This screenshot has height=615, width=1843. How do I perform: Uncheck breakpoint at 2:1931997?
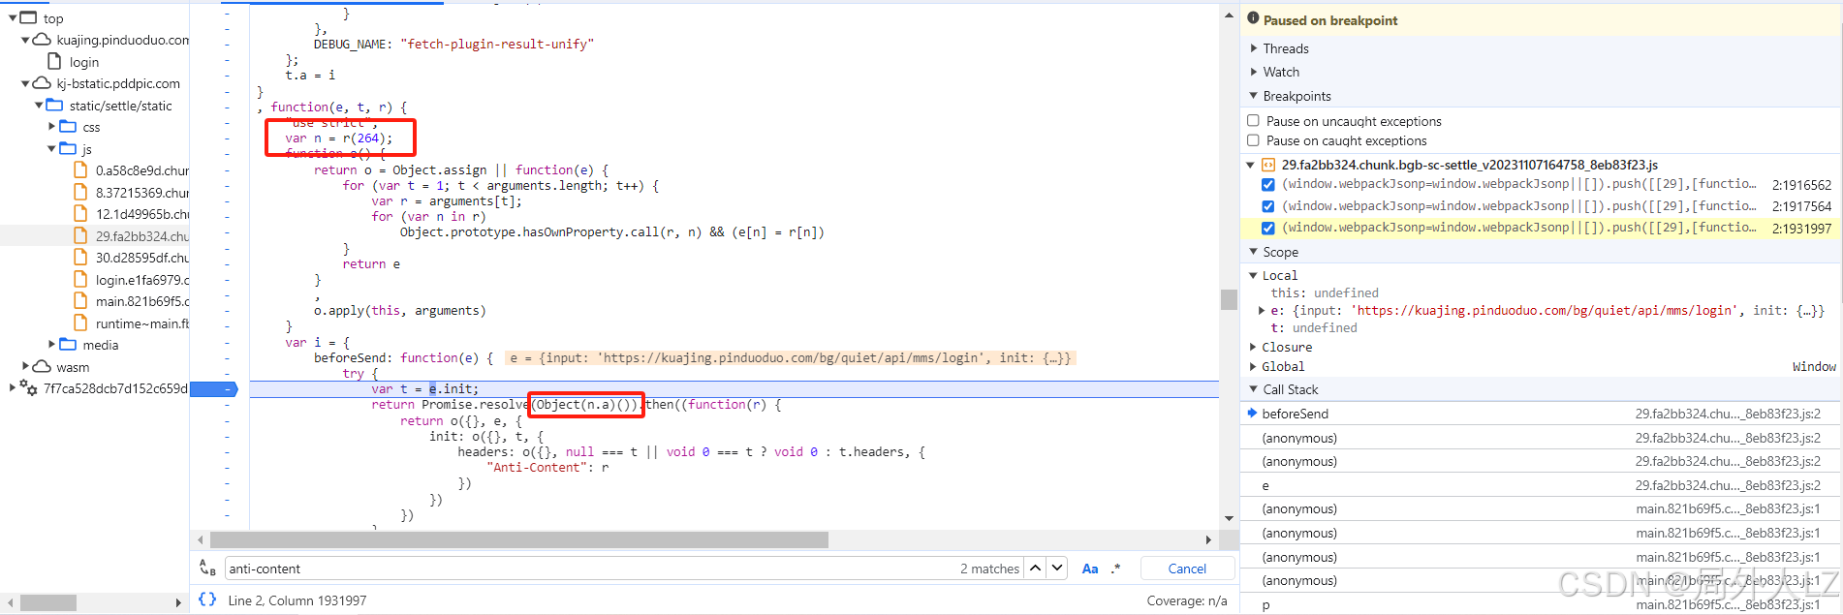click(x=1267, y=228)
